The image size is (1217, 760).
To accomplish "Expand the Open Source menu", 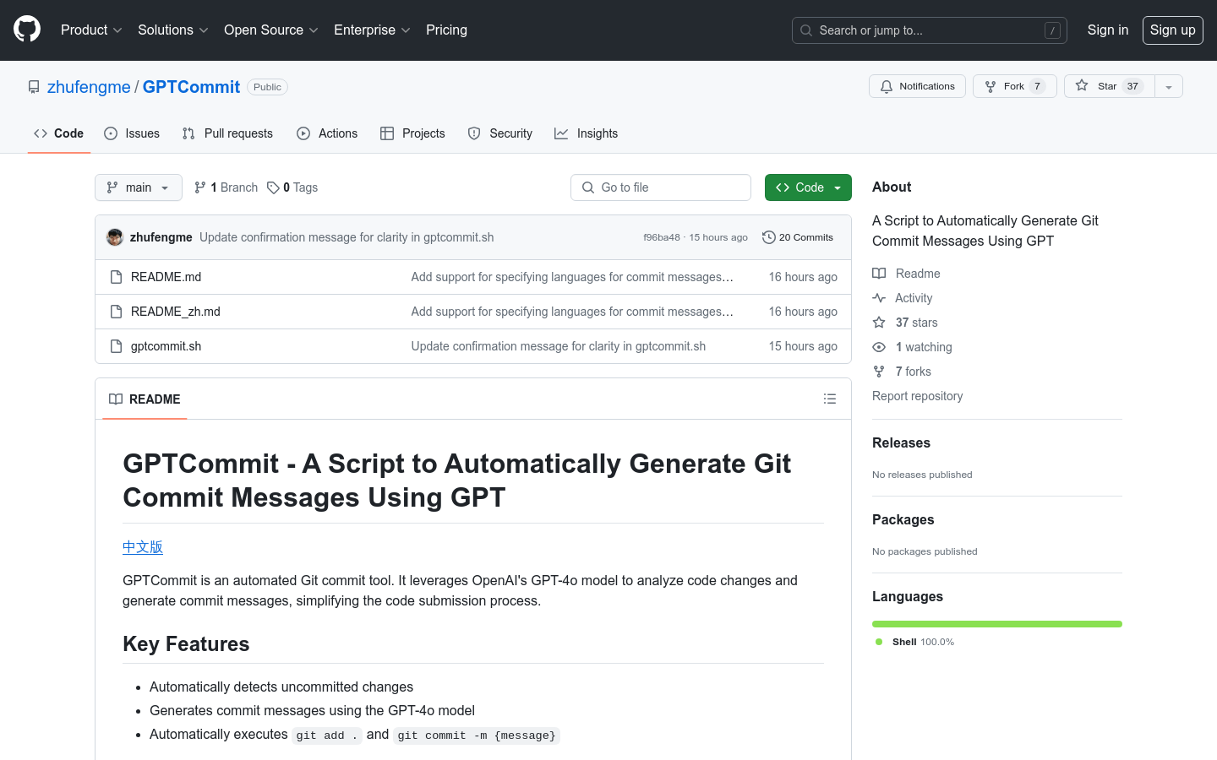I will (270, 30).
